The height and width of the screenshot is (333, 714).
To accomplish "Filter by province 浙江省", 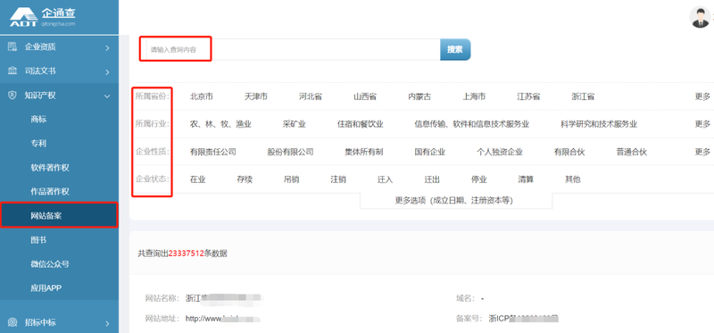I will pyautogui.click(x=584, y=96).
